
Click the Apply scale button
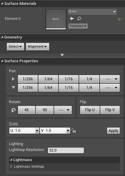tap(113, 131)
